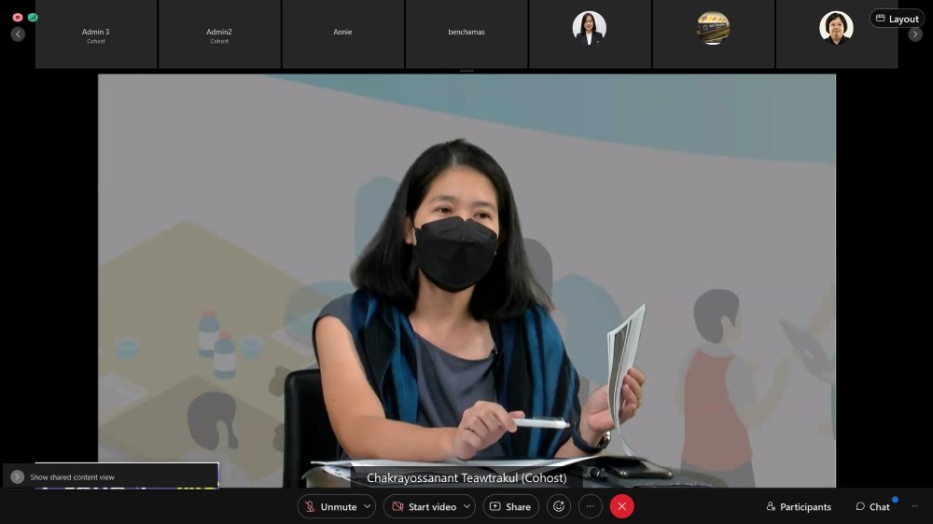Open the Participants panel

click(x=799, y=506)
